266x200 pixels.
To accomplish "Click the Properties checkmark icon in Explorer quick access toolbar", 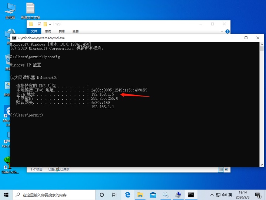I will (x=40, y=24).
